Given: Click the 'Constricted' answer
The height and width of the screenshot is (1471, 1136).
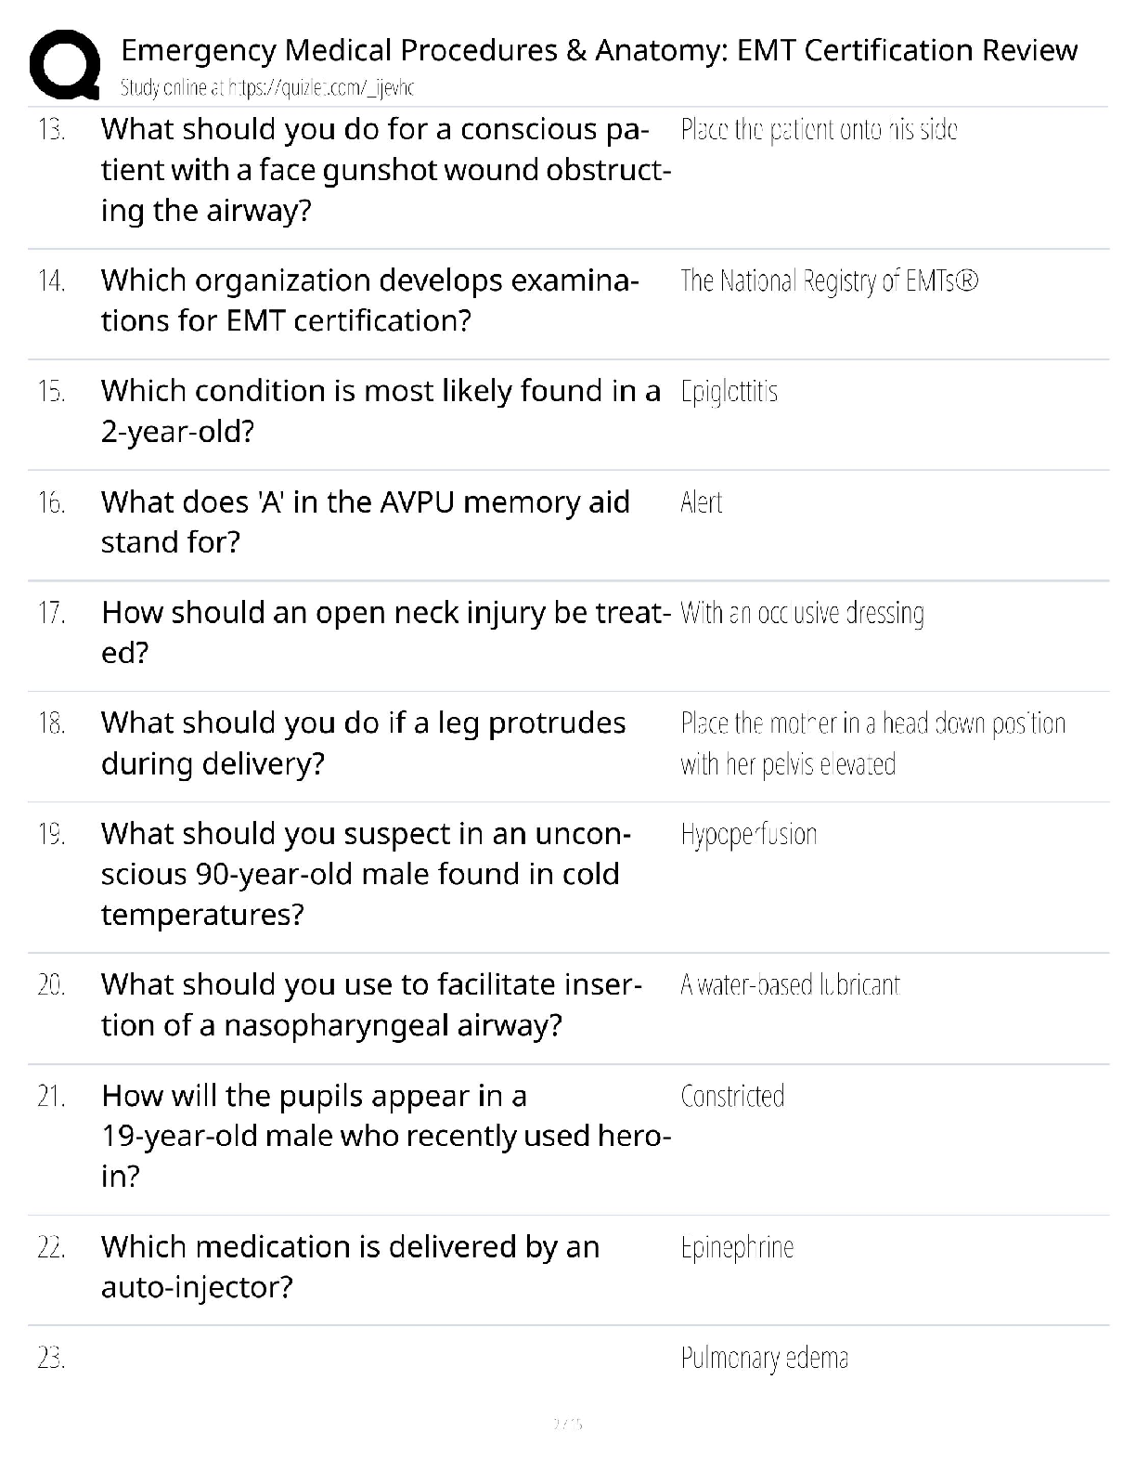Looking at the screenshot, I should [x=732, y=1097].
